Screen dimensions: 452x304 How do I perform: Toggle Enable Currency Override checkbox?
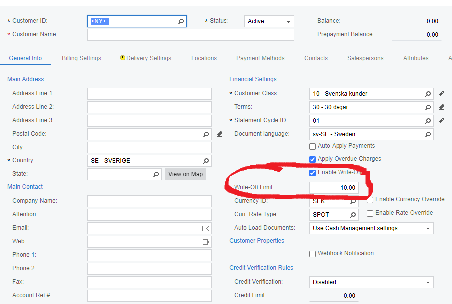coord(370,200)
